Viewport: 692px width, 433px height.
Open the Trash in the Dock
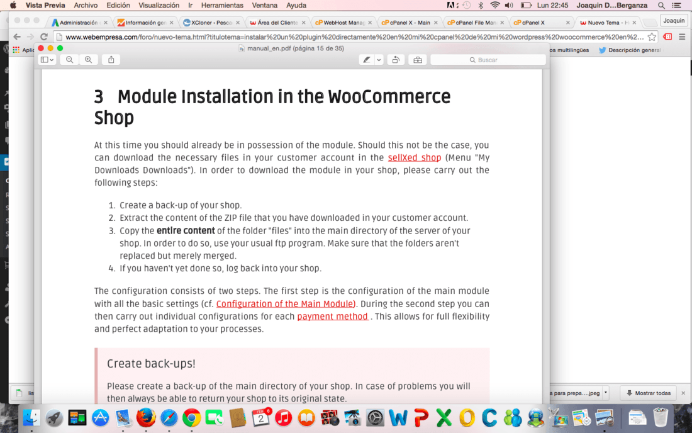(661, 417)
